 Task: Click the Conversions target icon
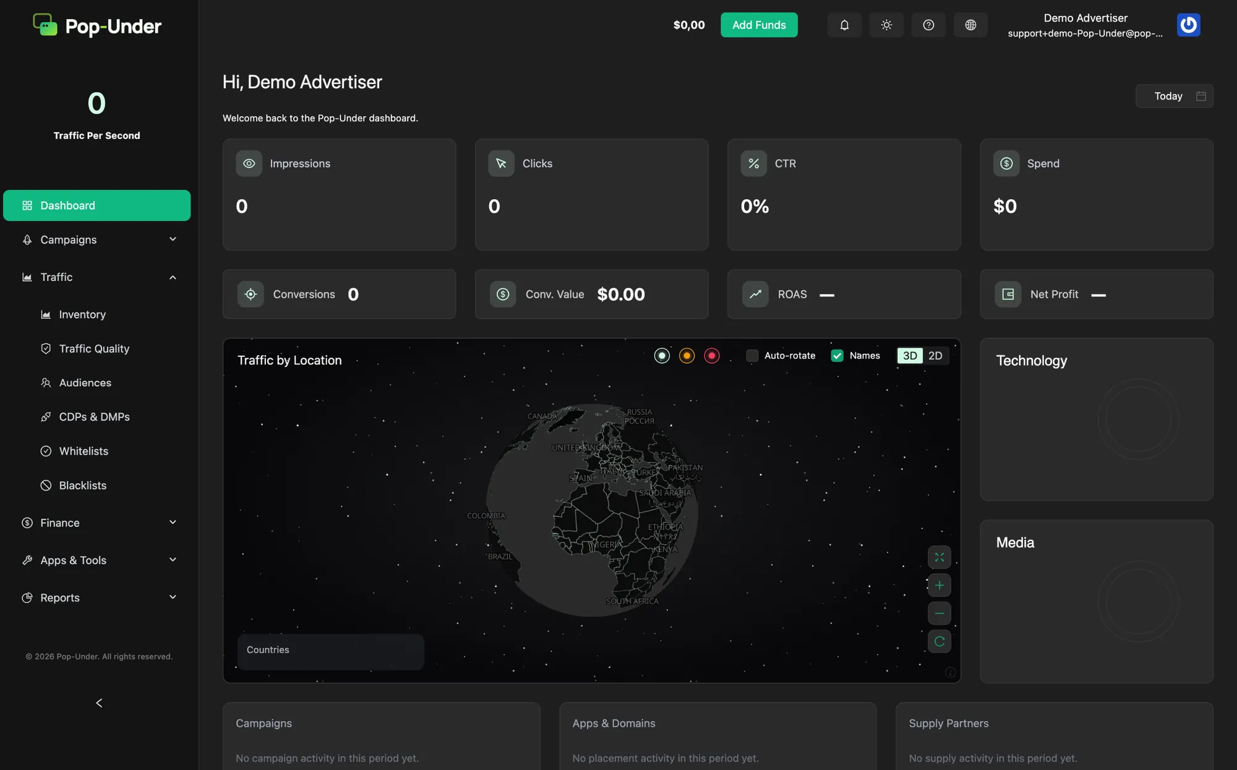point(250,294)
